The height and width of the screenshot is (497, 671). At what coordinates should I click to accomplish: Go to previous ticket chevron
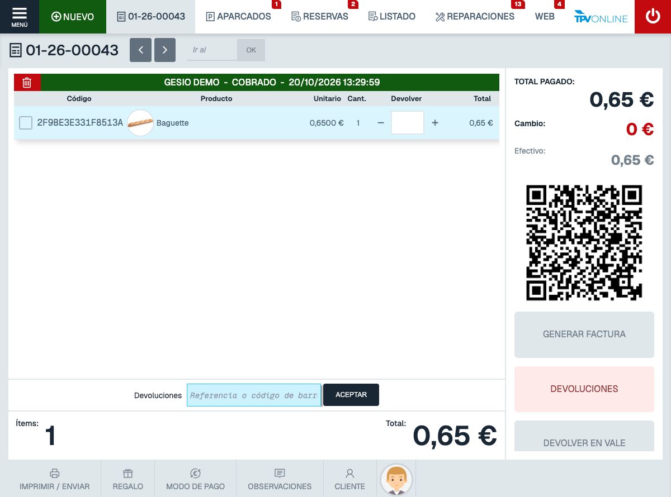coord(140,50)
